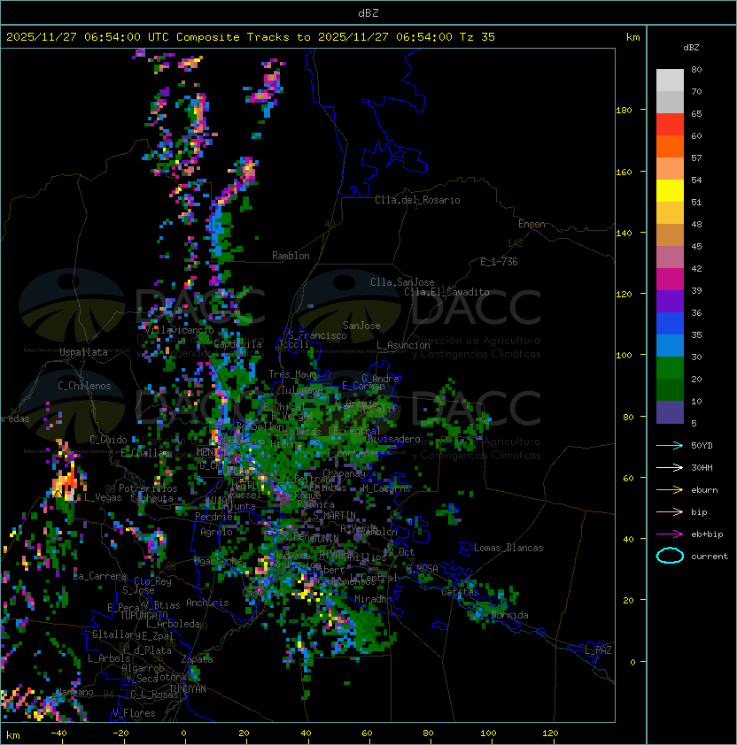Click the 'Tres_Mayo' map label
The height and width of the screenshot is (745, 737).
pyautogui.click(x=292, y=374)
